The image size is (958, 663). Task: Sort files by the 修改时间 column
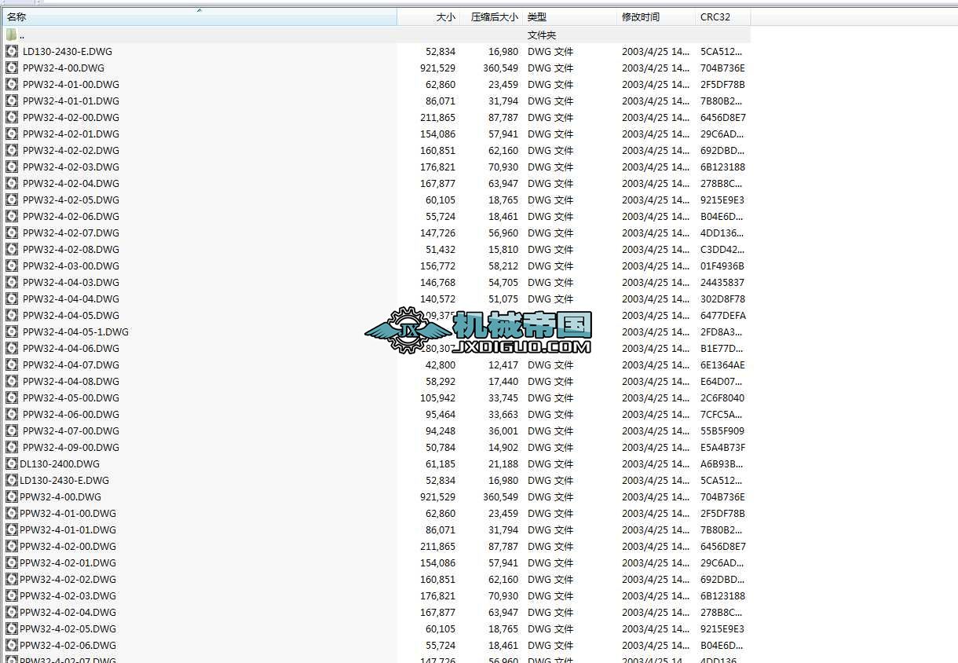pyautogui.click(x=639, y=16)
